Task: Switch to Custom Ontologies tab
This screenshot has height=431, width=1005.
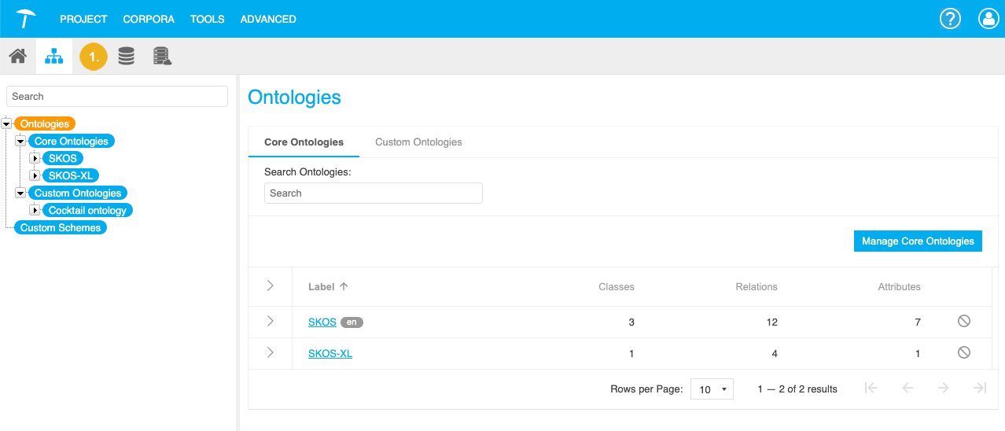Action: coord(418,142)
